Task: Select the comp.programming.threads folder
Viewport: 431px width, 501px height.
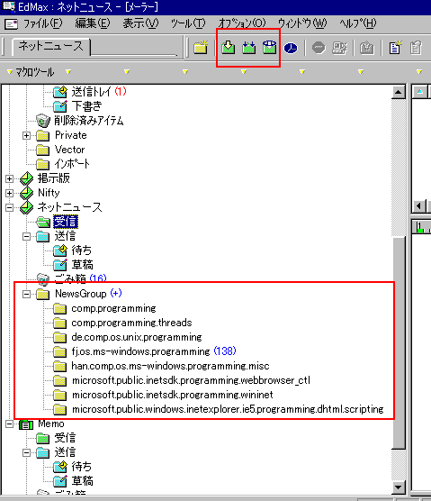Action: tap(131, 323)
